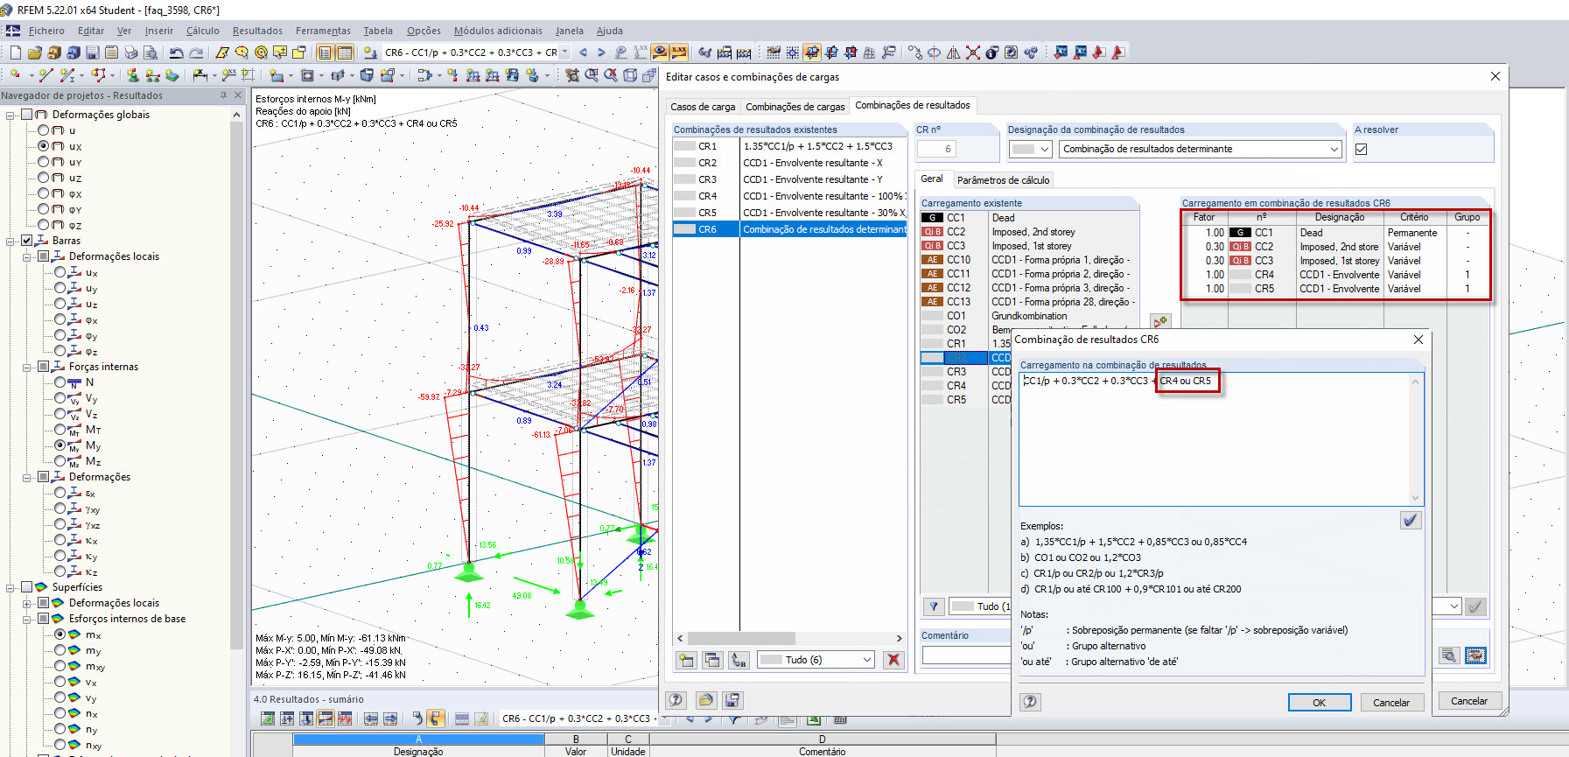Uncheck the 'A resolver' checkbox

(1361, 150)
